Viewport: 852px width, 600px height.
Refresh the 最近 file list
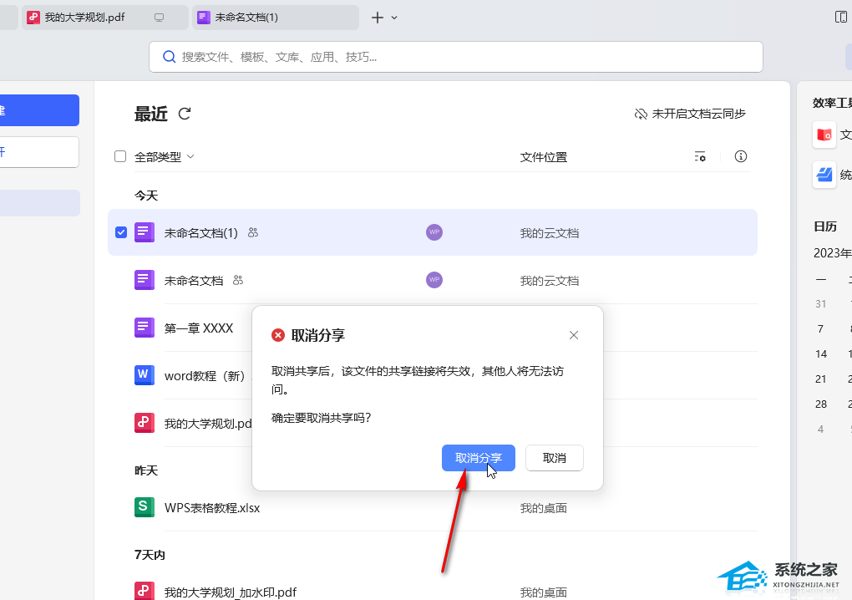pyautogui.click(x=185, y=114)
